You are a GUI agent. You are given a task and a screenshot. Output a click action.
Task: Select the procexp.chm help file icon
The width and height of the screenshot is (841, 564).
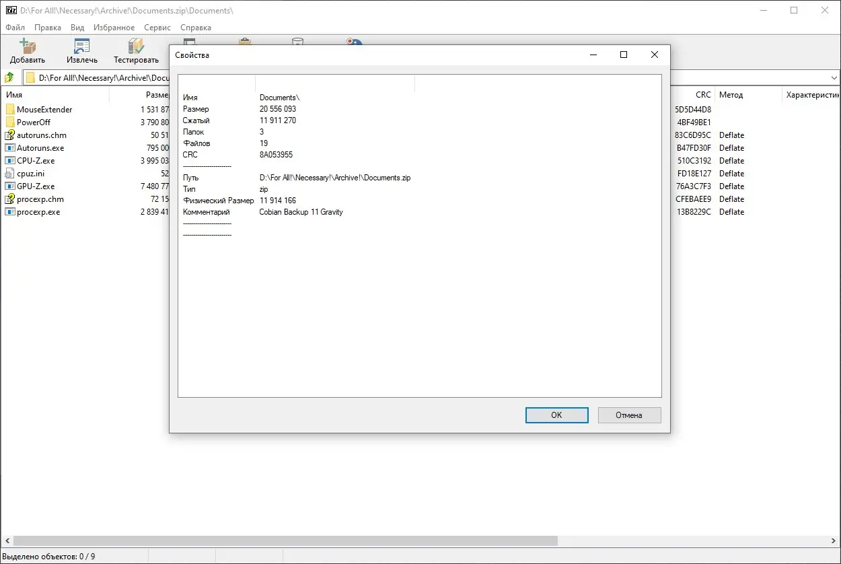tap(10, 199)
